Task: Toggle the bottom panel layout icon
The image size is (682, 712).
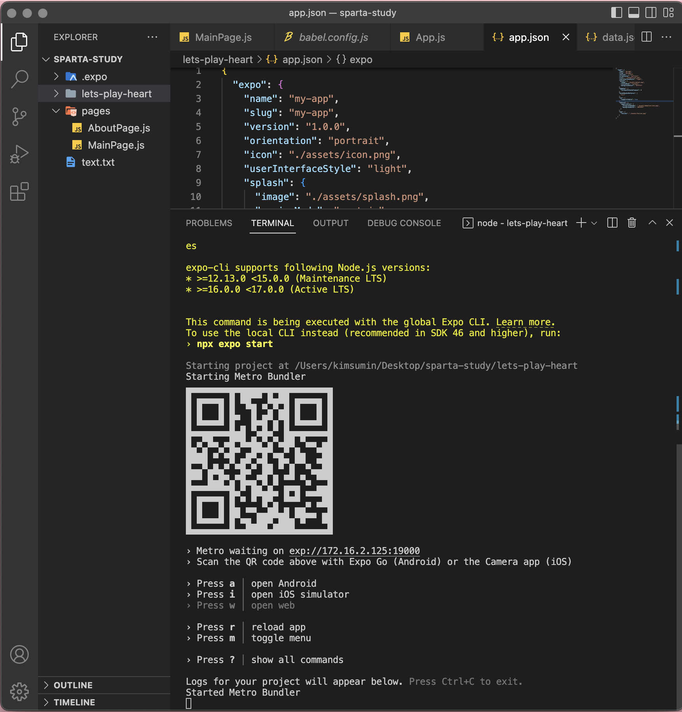Action: point(633,12)
